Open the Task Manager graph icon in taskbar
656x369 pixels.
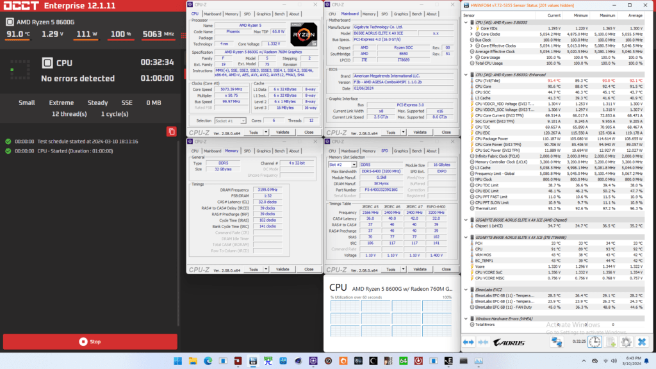(x=479, y=361)
